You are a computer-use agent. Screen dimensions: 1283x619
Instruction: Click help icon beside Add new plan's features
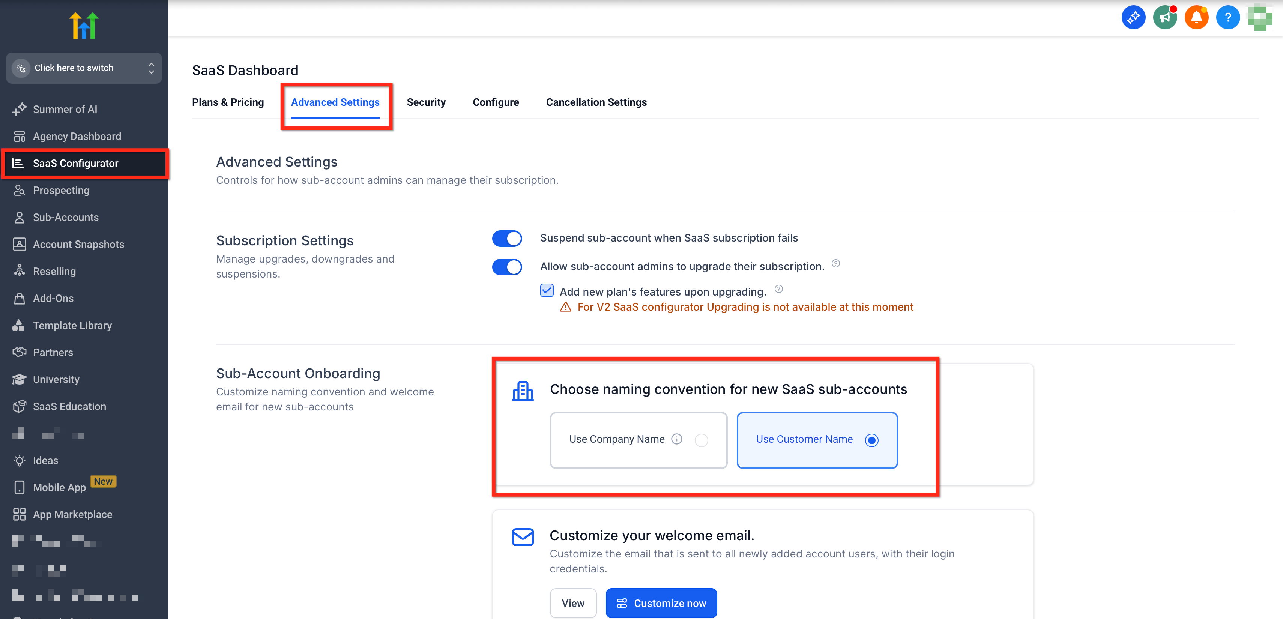[778, 289]
